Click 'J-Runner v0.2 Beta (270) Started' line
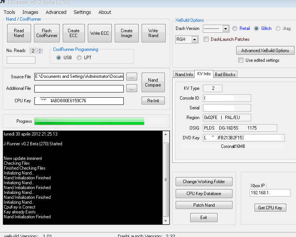Image resolution: width=296 pixels, height=237 pixels. coord(33,144)
